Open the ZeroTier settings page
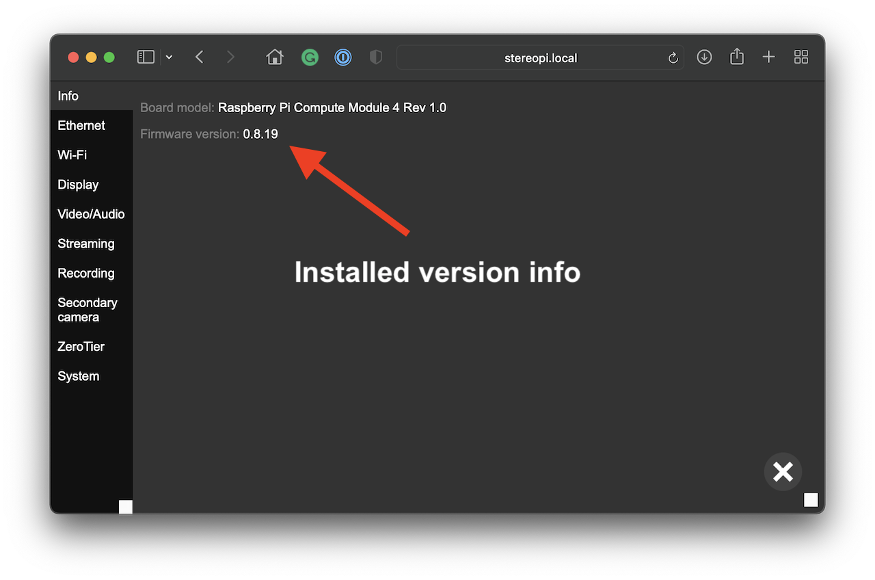The width and height of the screenshot is (875, 580). point(81,347)
